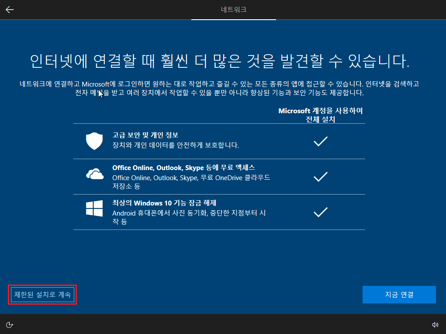Click the shield security icon
The height and width of the screenshot is (334, 446).
tap(94, 141)
